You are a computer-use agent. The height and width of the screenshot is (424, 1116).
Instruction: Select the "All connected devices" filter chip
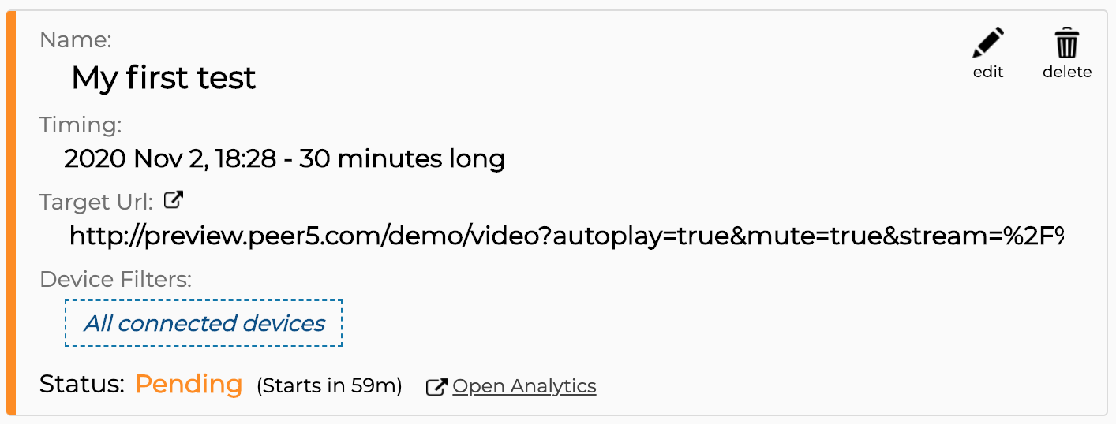pyautogui.click(x=204, y=323)
